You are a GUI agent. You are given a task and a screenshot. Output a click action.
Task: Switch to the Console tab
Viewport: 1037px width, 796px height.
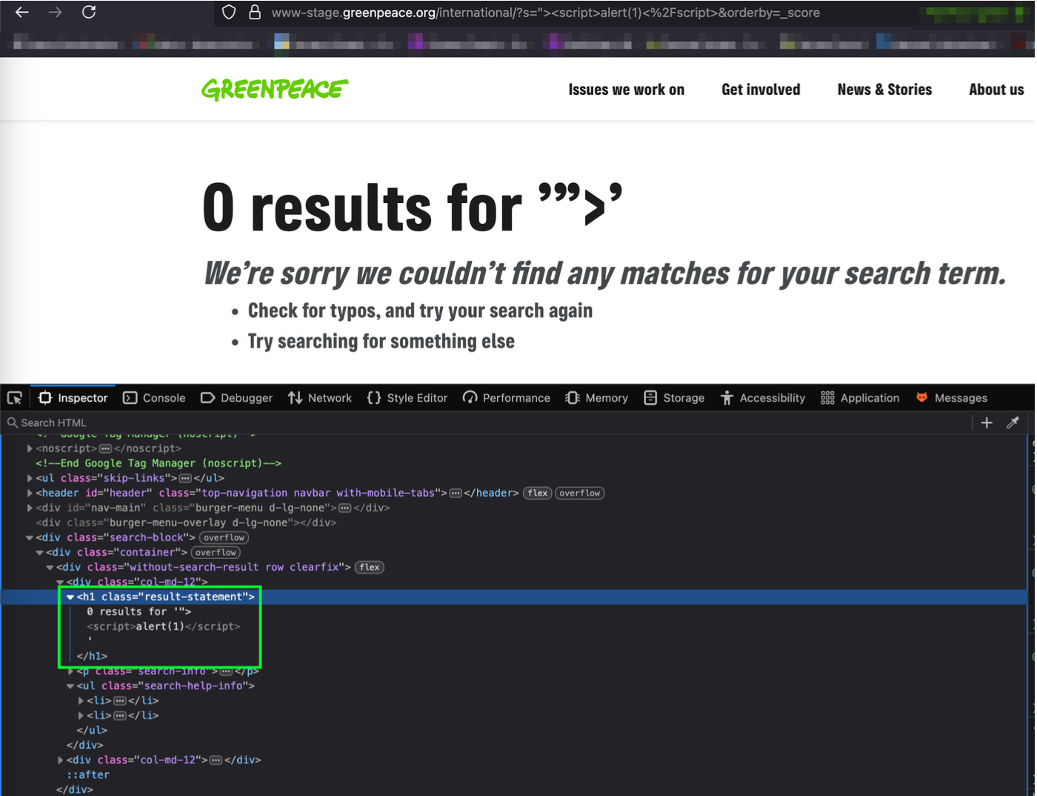click(154, 398)
